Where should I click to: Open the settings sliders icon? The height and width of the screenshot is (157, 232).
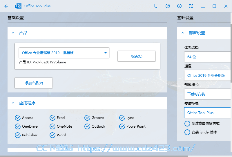191,6
